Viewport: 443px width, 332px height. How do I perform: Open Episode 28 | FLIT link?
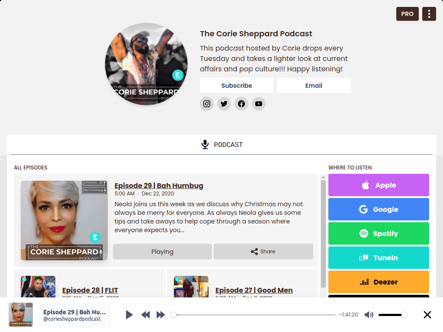pos(90,290)
